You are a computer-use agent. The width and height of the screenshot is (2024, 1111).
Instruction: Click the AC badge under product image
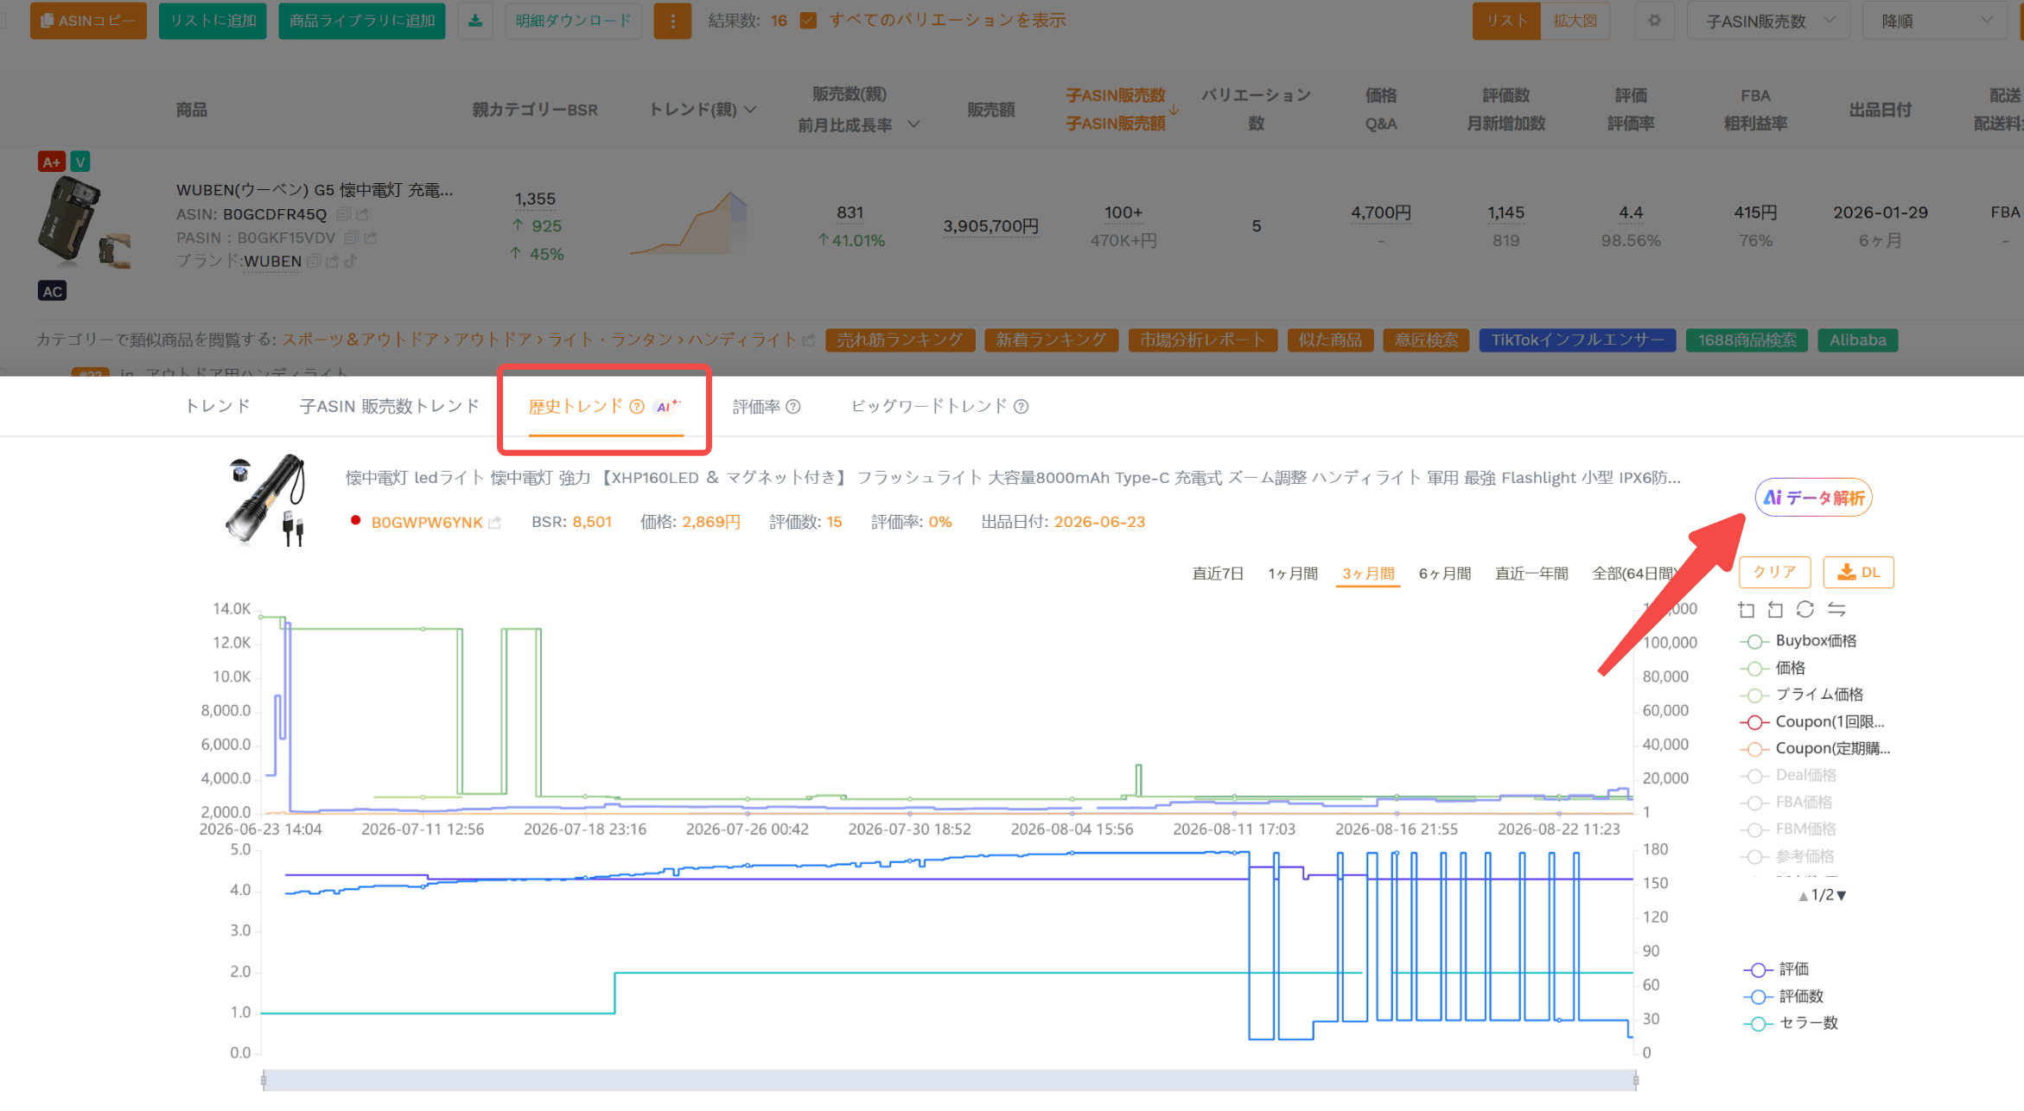(53, 291)
